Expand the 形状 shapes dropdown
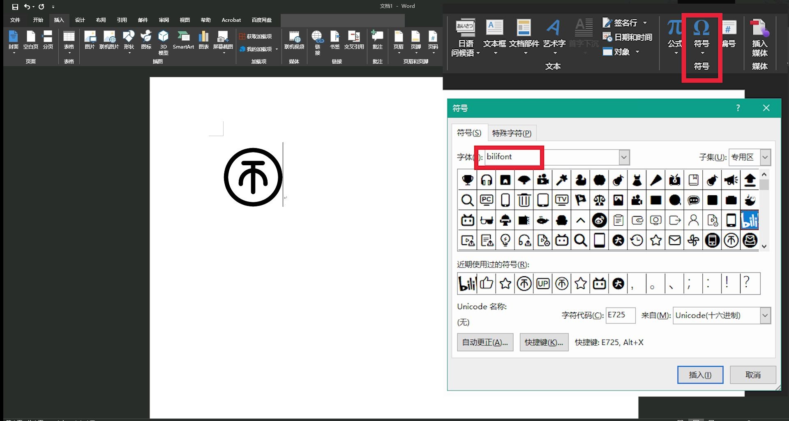 pyautogui.click(x=129, y=53)
